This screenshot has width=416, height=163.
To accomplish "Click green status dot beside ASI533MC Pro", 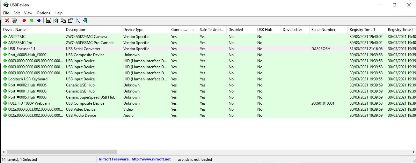I will [5, 43].
